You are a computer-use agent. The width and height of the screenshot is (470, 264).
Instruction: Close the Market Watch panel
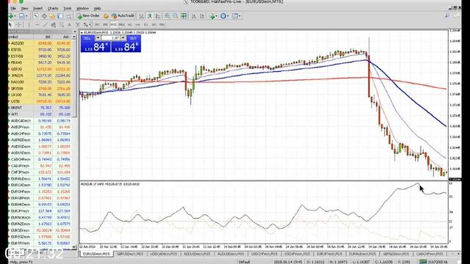(x=75, y=32)
